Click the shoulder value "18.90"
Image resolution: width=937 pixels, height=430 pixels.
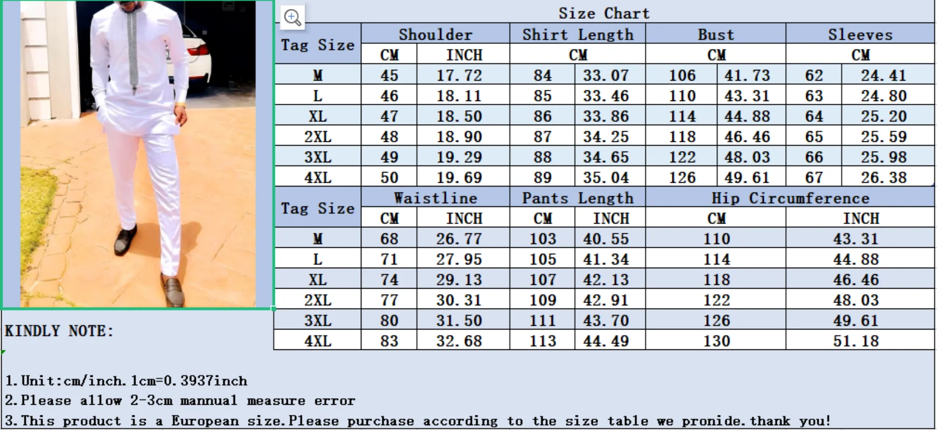pyautogui.click(x=459, y=137)
